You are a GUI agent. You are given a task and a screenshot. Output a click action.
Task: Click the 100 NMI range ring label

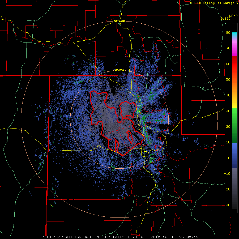[x=119, y=21]
